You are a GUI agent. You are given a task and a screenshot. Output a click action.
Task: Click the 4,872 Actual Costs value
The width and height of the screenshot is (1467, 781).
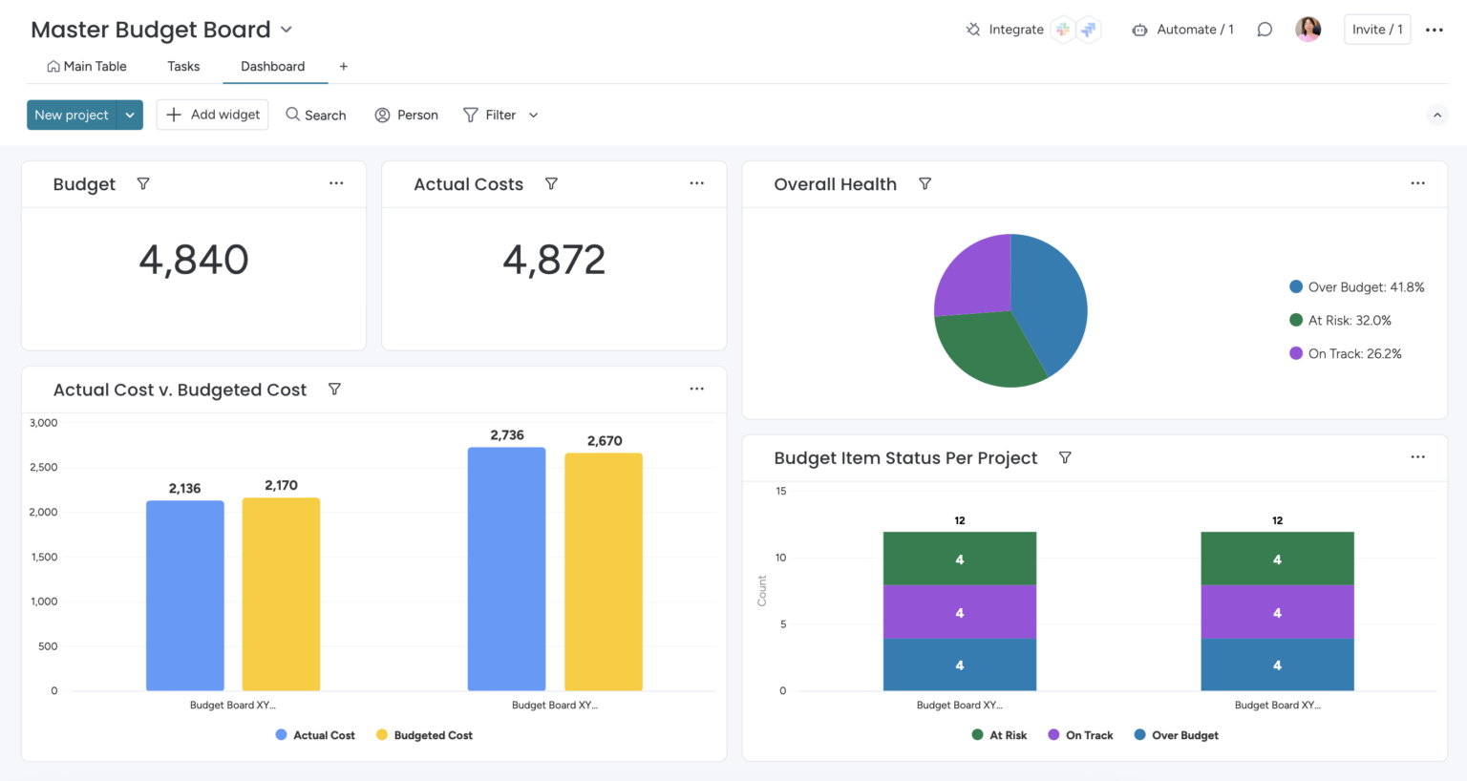[x=554, y=260]
